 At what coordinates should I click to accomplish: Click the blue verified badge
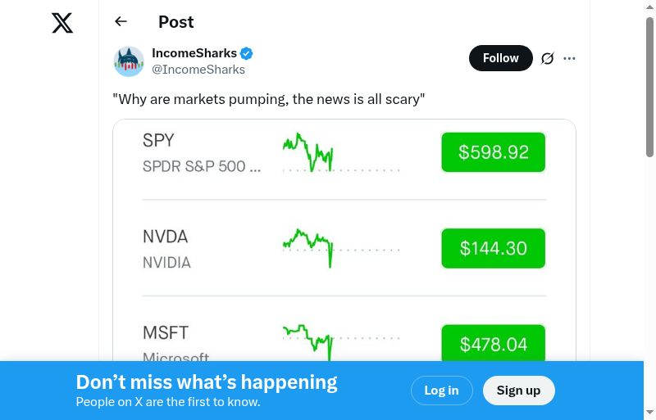(x=246, y=54)
